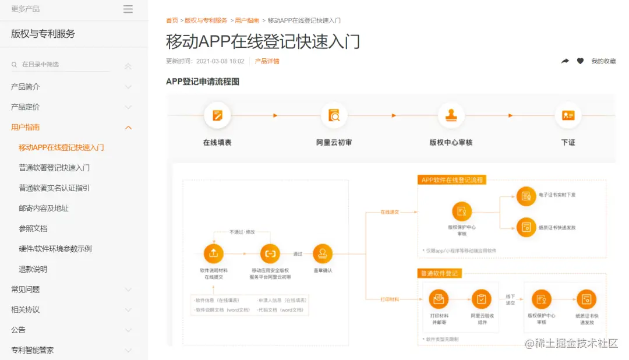Click the 不通过·修改 label in flowchart
629x360 pixels.
(x=242, y=232)
